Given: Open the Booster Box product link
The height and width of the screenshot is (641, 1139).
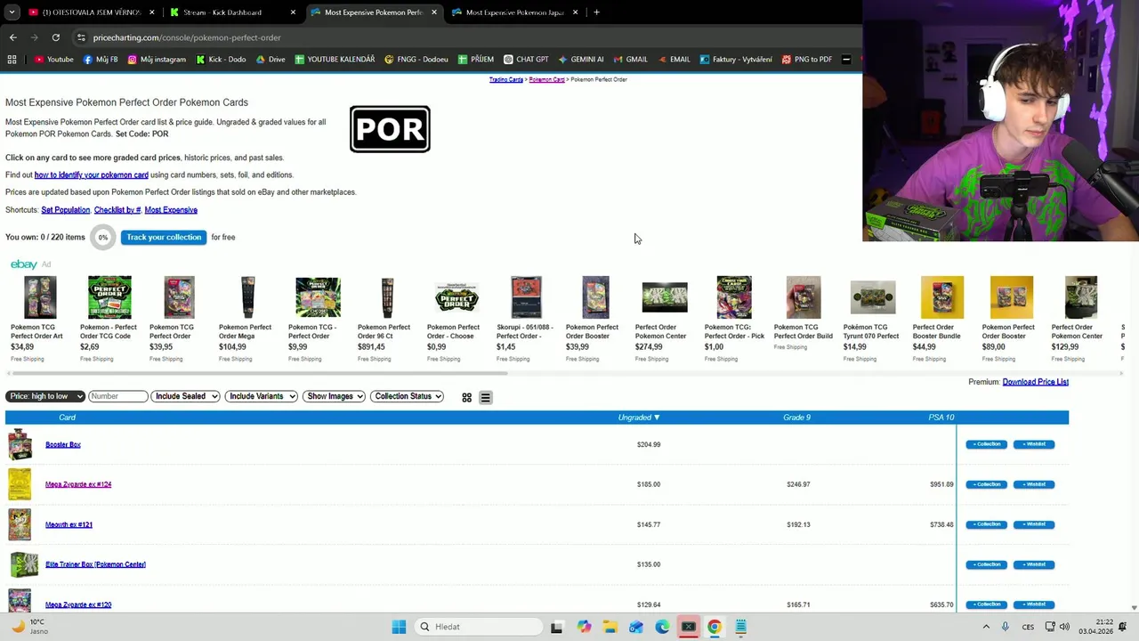Looking at the screenshot, I should tap(63, 444).
